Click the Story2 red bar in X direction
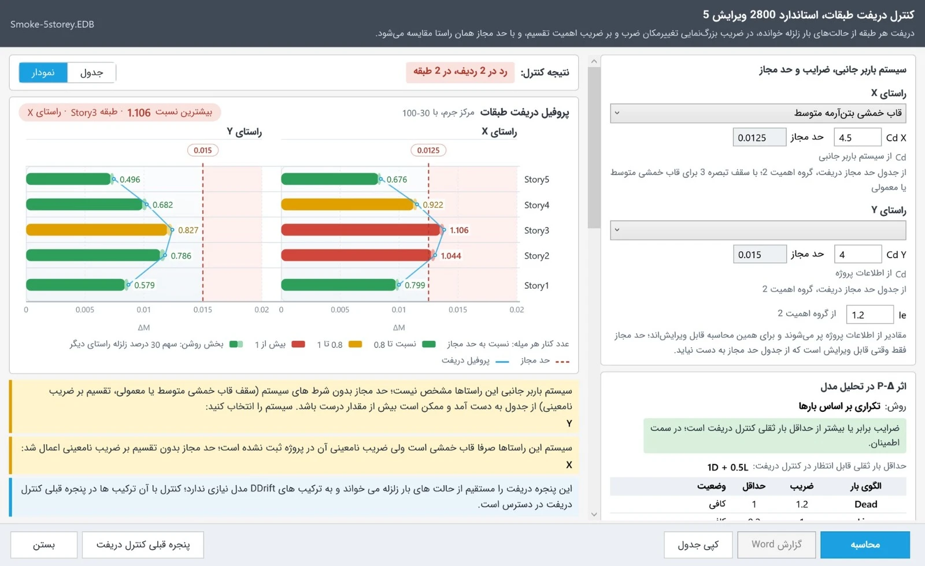The image size is (925, 566). tap(357, 255)
